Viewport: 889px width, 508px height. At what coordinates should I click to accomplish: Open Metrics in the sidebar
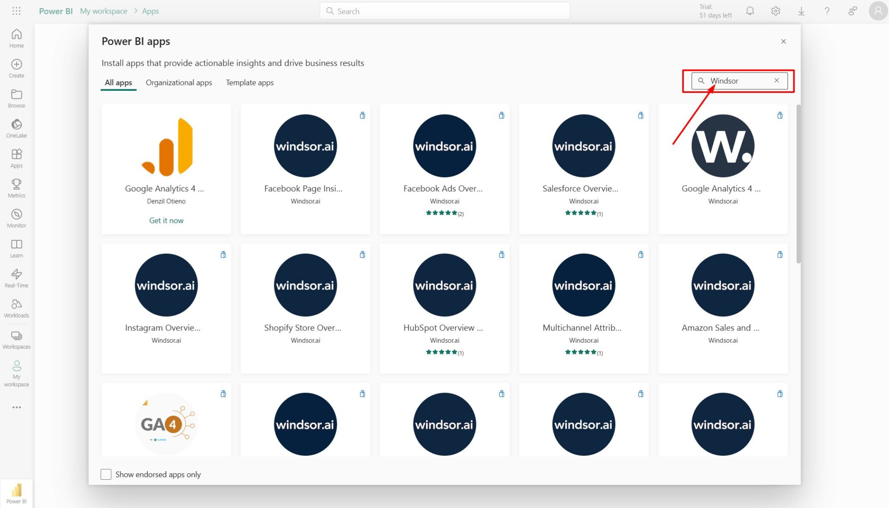click(x=17, y=188)
